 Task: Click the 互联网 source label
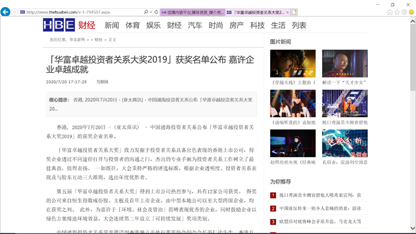coord(102,82)
